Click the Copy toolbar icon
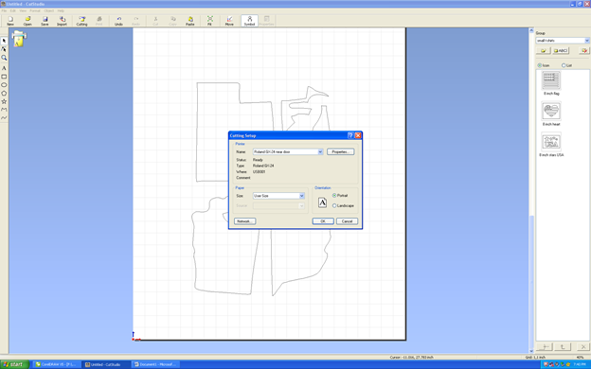This screenshot has height=369, width=591. tap(172, 21)
